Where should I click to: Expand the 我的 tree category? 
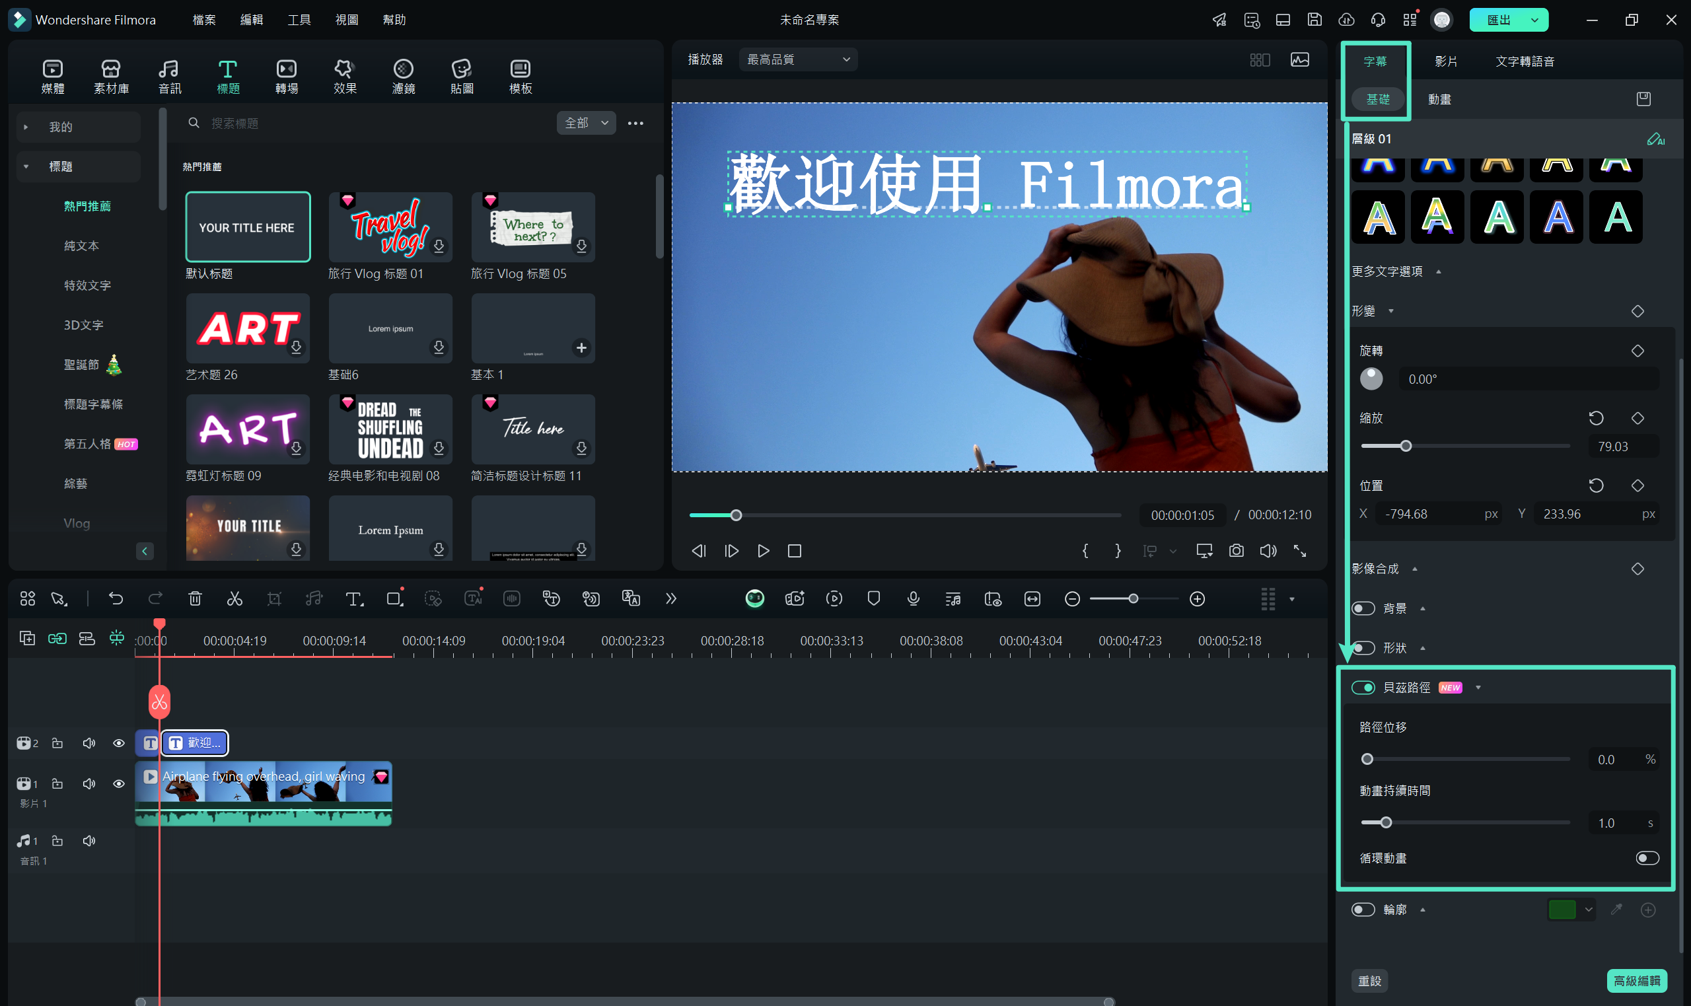point(26,127)
